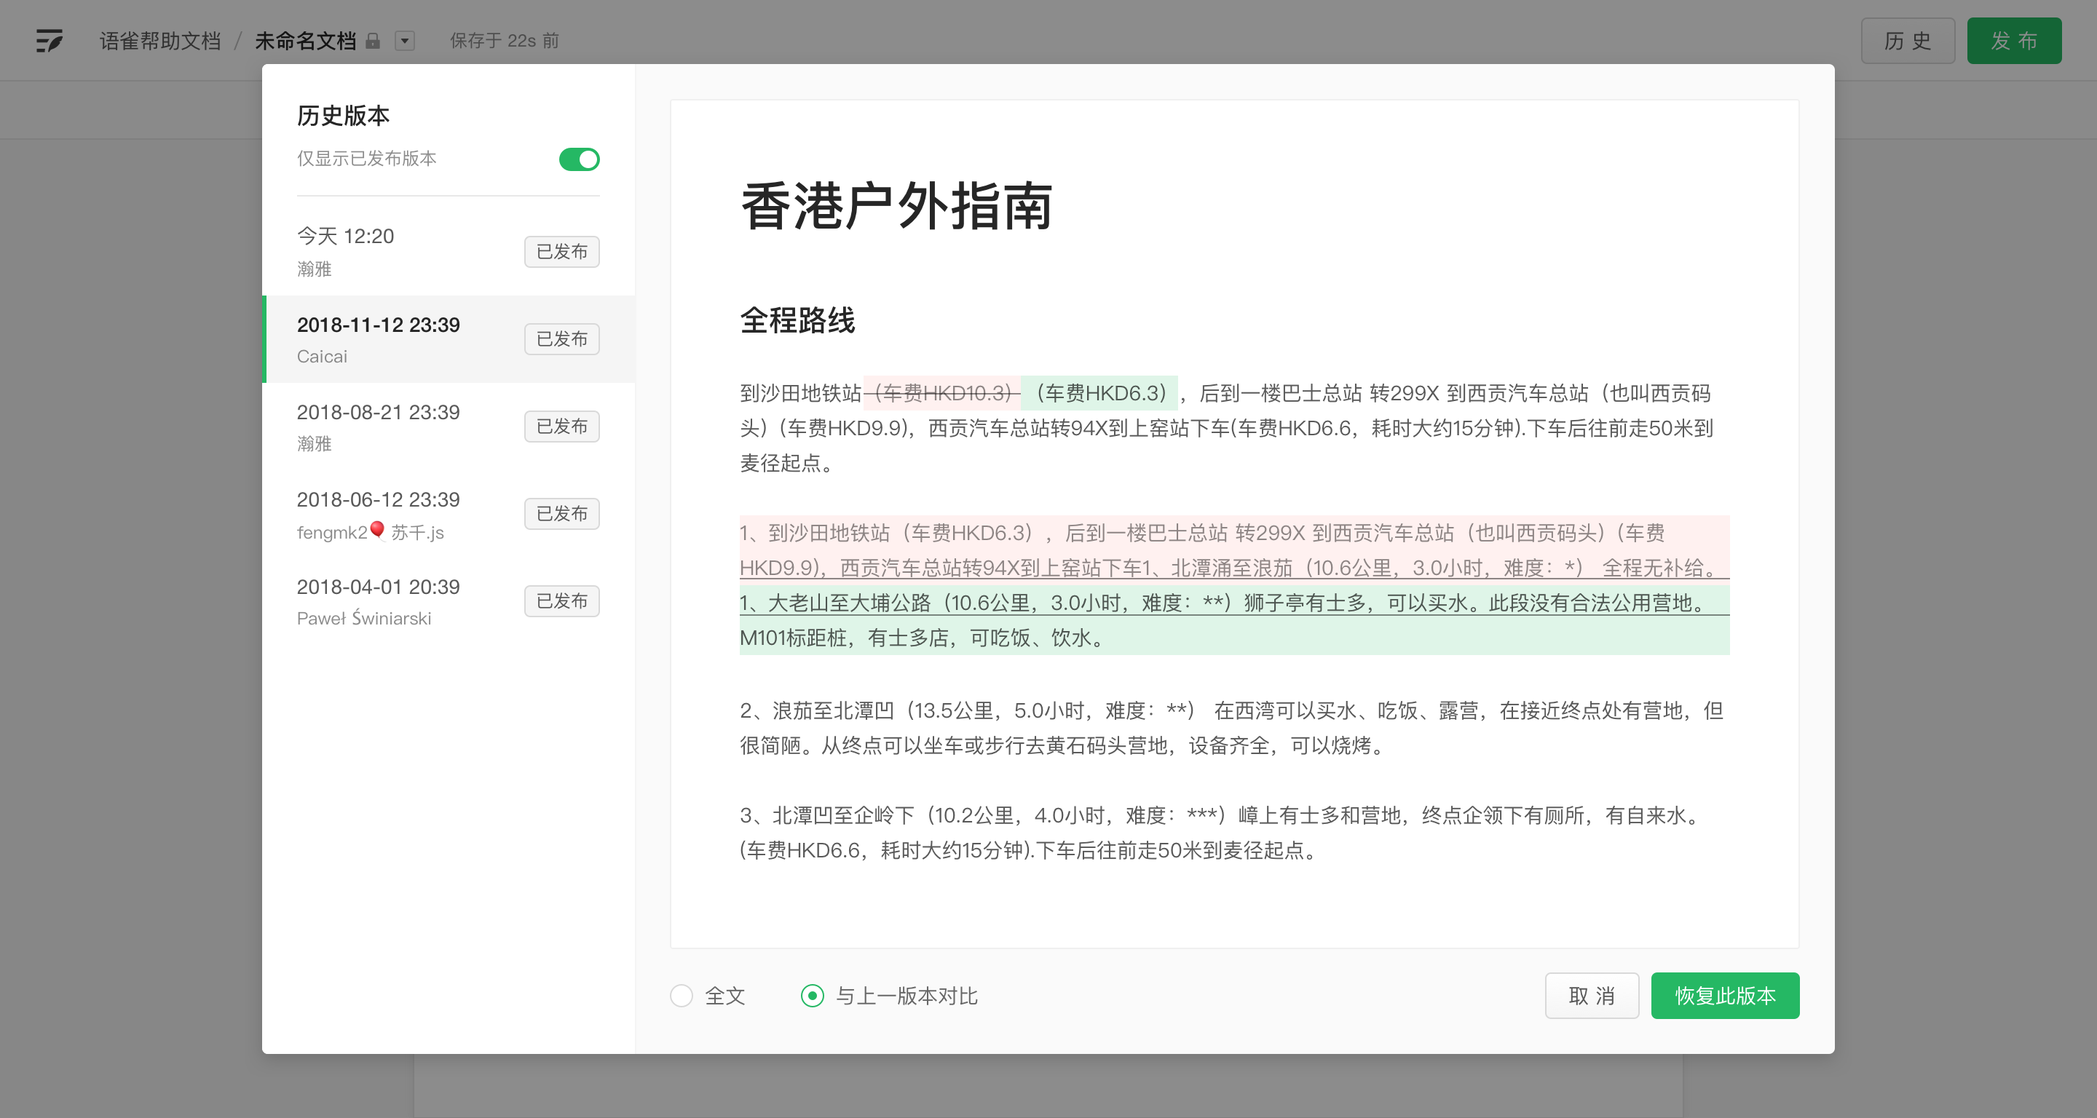
Task: Click the 未命名文档 title in breadcrumb
Action: (x=305, y=41)
